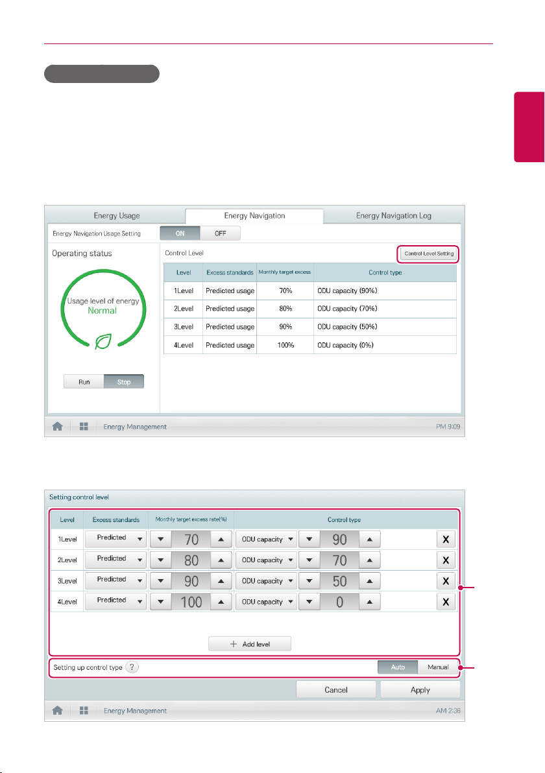
Task: Decrease 2Level monthly target excess rate 80
Action: 161,560
